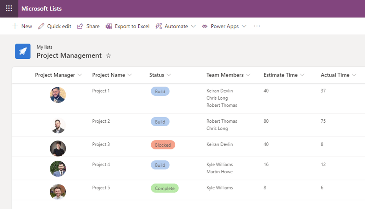Open the Status column header dropdown
This screenshot has width=365, height=209.
169,75
